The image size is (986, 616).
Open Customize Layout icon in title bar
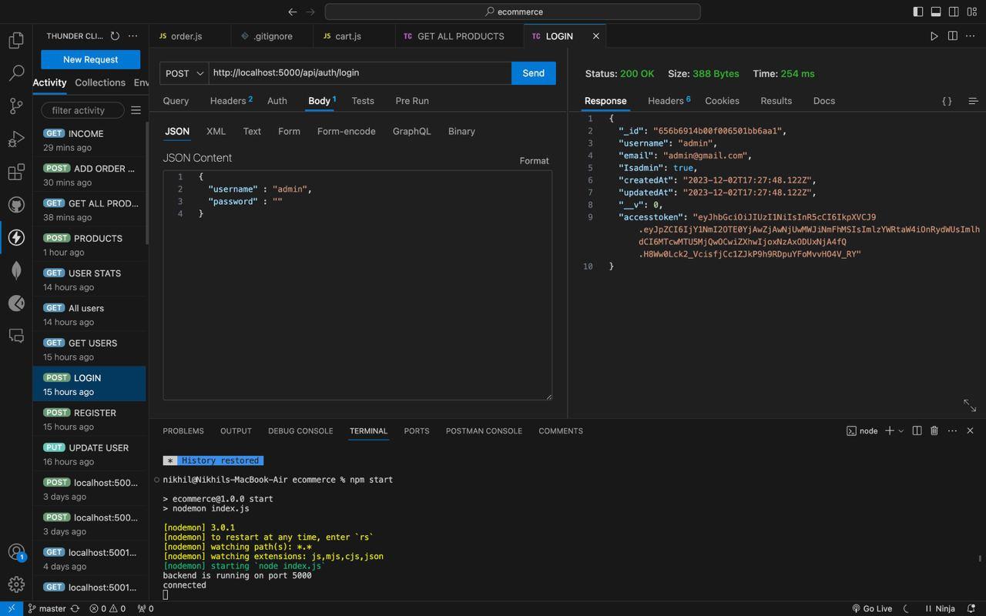[971, 12]
